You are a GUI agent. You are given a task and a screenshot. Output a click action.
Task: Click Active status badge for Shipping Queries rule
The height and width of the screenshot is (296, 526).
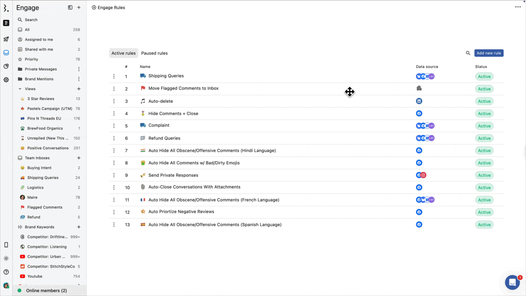point(484,76)
